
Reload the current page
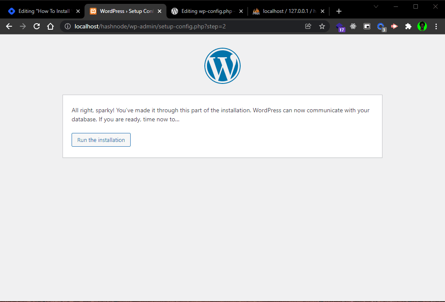point(37,26)
